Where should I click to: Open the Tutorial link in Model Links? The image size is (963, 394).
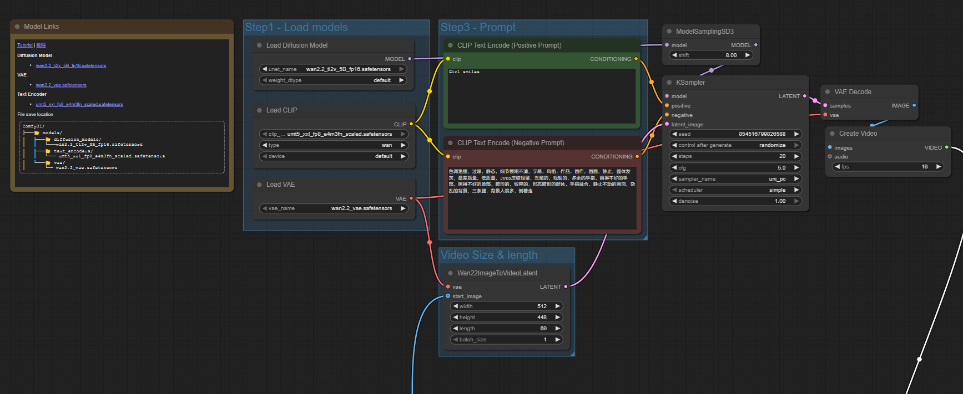tap(24, 45)
